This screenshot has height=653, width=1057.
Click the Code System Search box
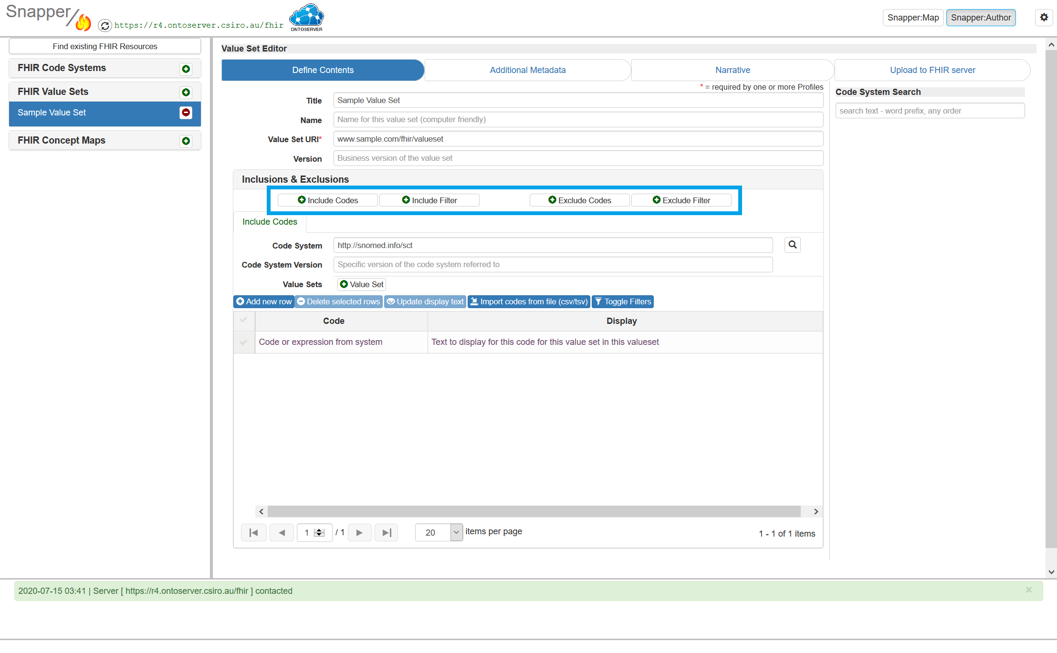point(930,111)
